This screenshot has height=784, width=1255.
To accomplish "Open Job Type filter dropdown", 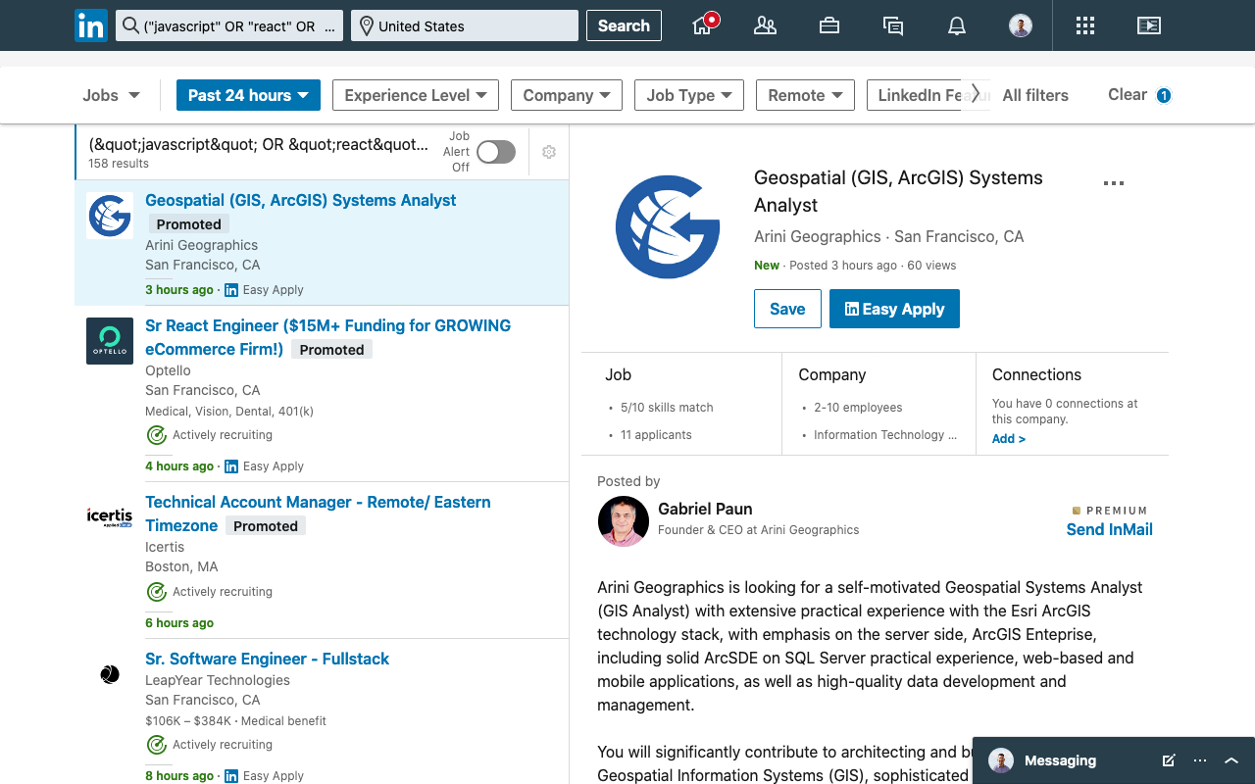I will coord(689,95).
